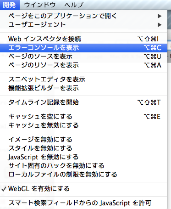Expand the ユーザエージェント submenu arrow

click(x=160, y=25)
